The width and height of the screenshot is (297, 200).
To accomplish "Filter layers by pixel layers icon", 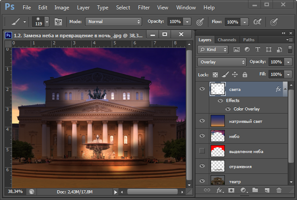I will pyautogui.click(x=236, y=50).
